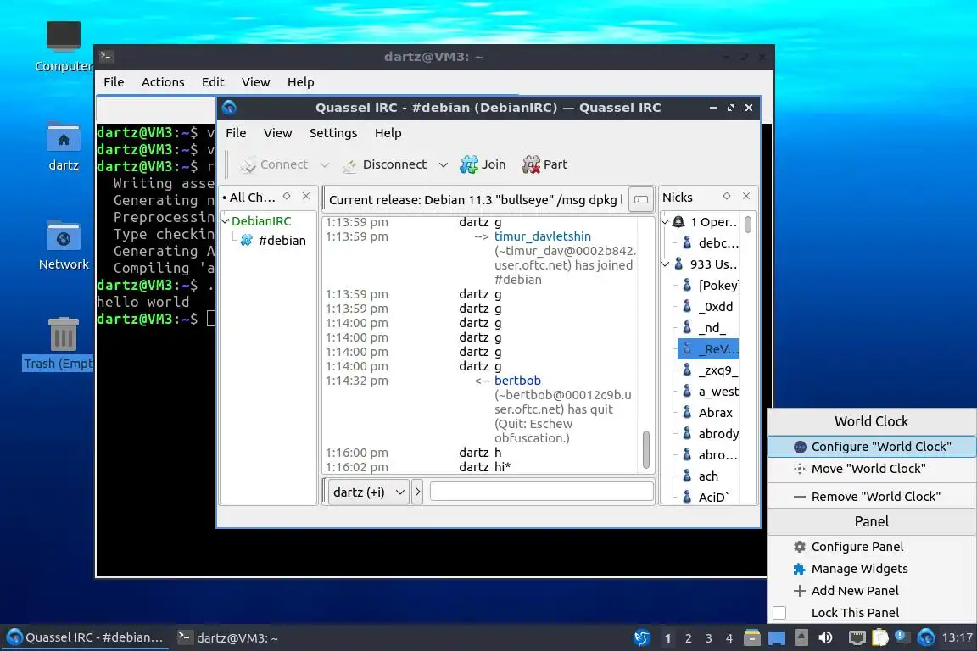Viewport: 977px width, 651px height.
Task: Select highlighted nick _ReV... in Nicks list
Action: (x=709, y=349)
